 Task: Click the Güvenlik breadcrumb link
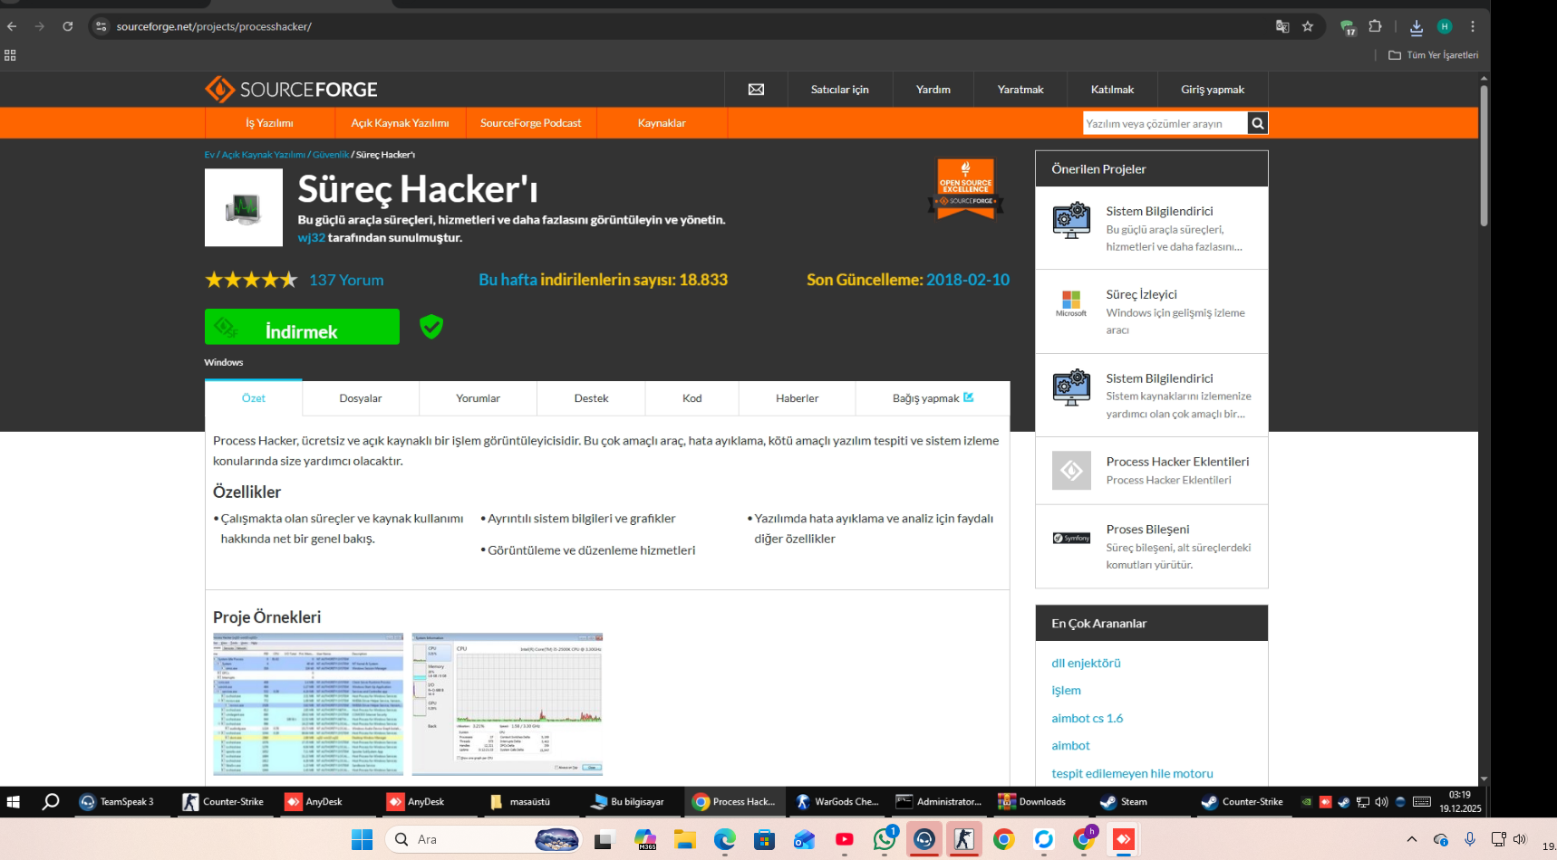331,155
